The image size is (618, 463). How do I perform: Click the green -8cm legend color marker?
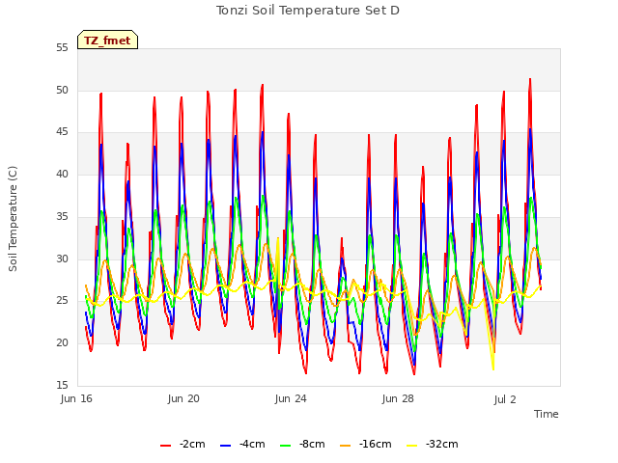click(286, 446)
